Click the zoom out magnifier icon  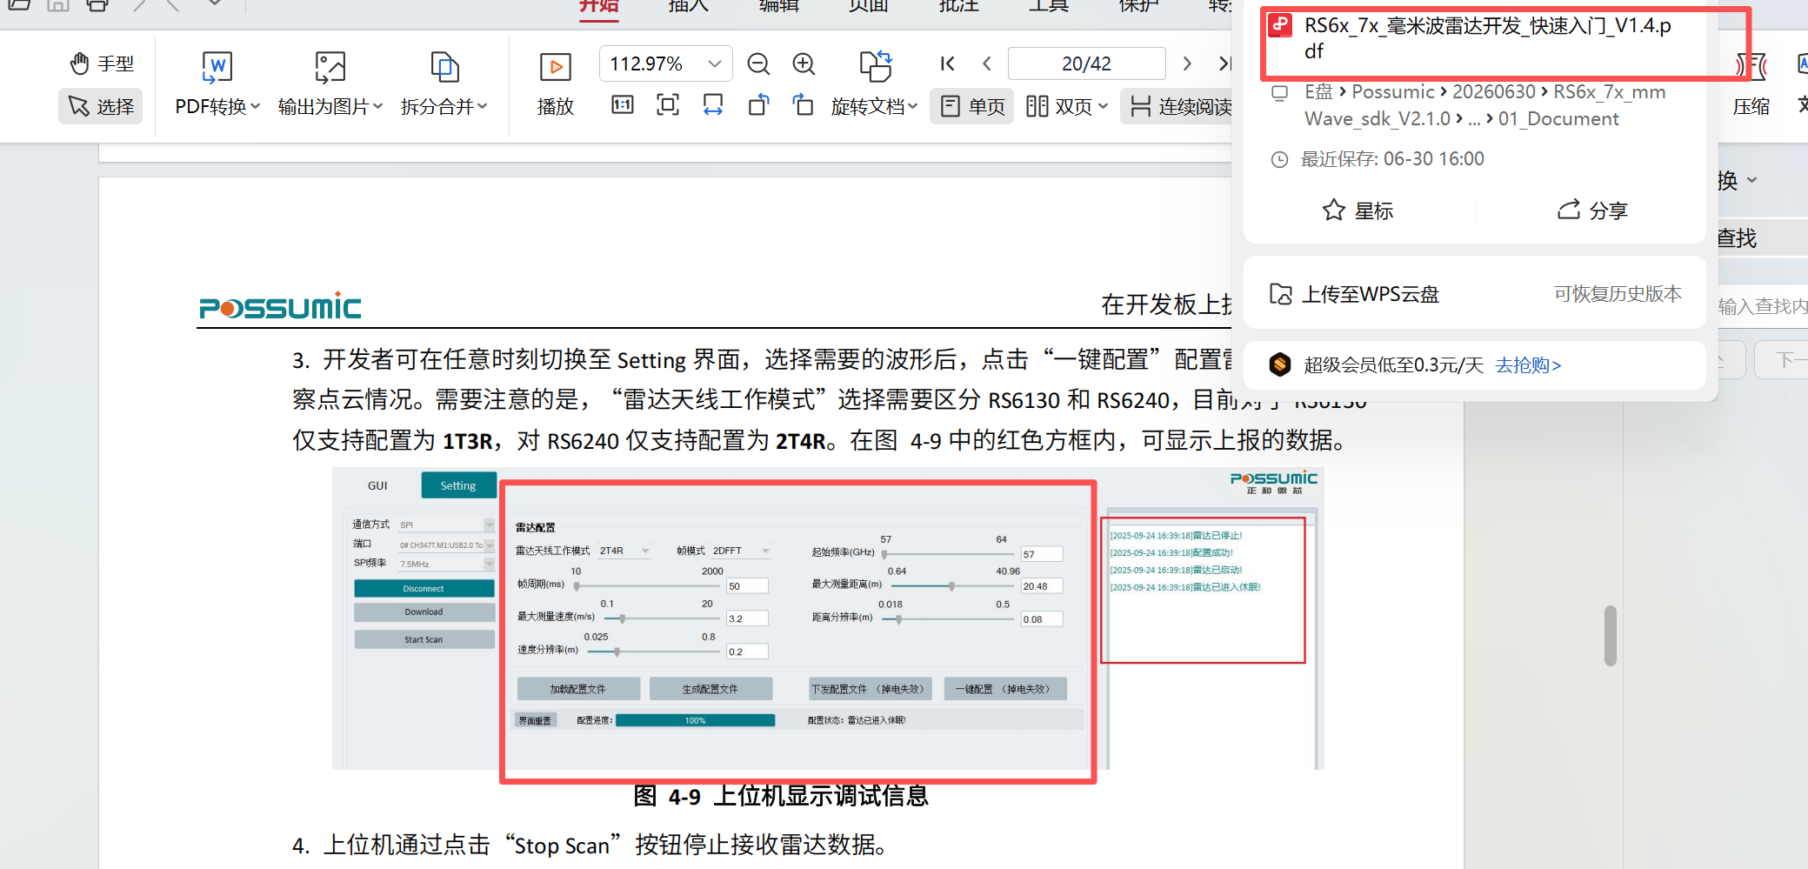(x=758, y=64)
